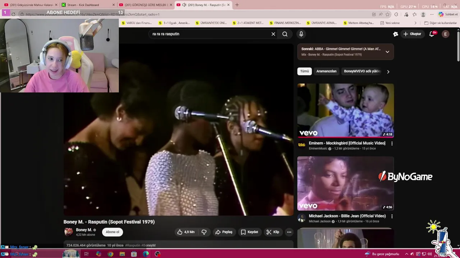Add page to favorites star icon
The height and width of the screenshot is (258, 460).
click(x=387, y=14)
